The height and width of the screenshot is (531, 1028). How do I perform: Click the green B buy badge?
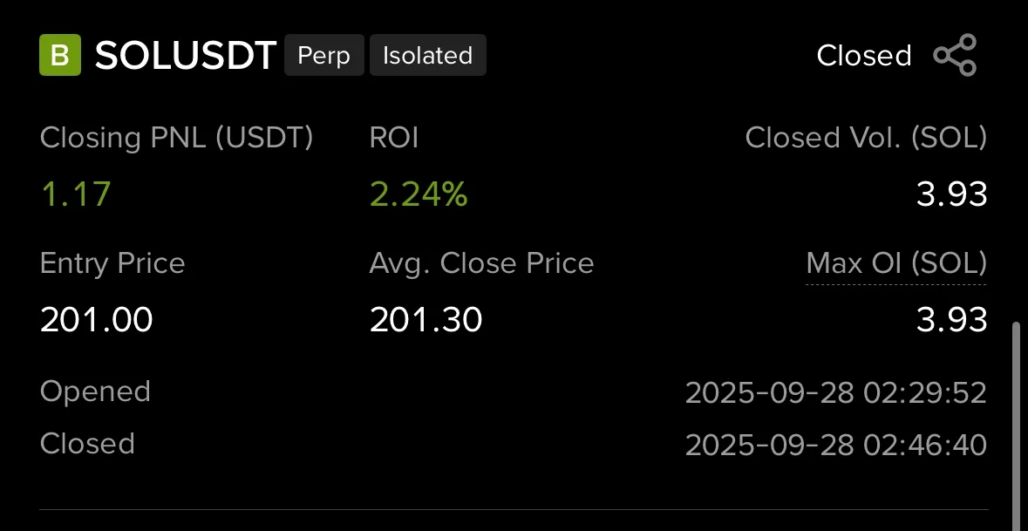60,56
